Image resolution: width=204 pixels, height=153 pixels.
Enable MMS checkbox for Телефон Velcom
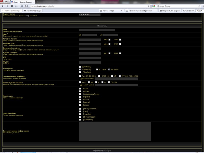pos(109,40)
